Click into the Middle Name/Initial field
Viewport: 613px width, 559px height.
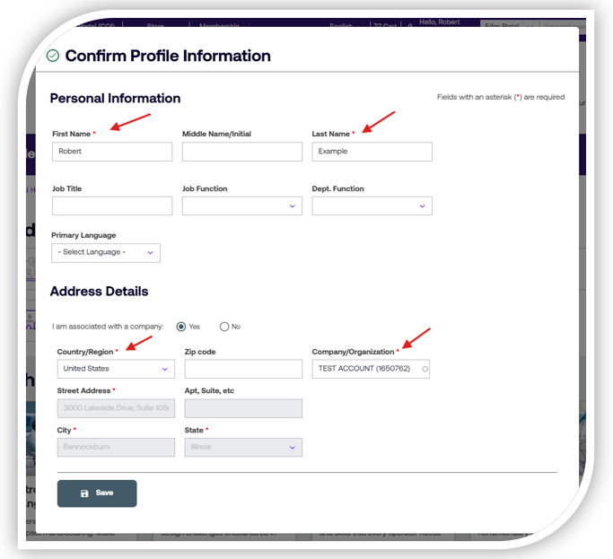tap(241, 152)
